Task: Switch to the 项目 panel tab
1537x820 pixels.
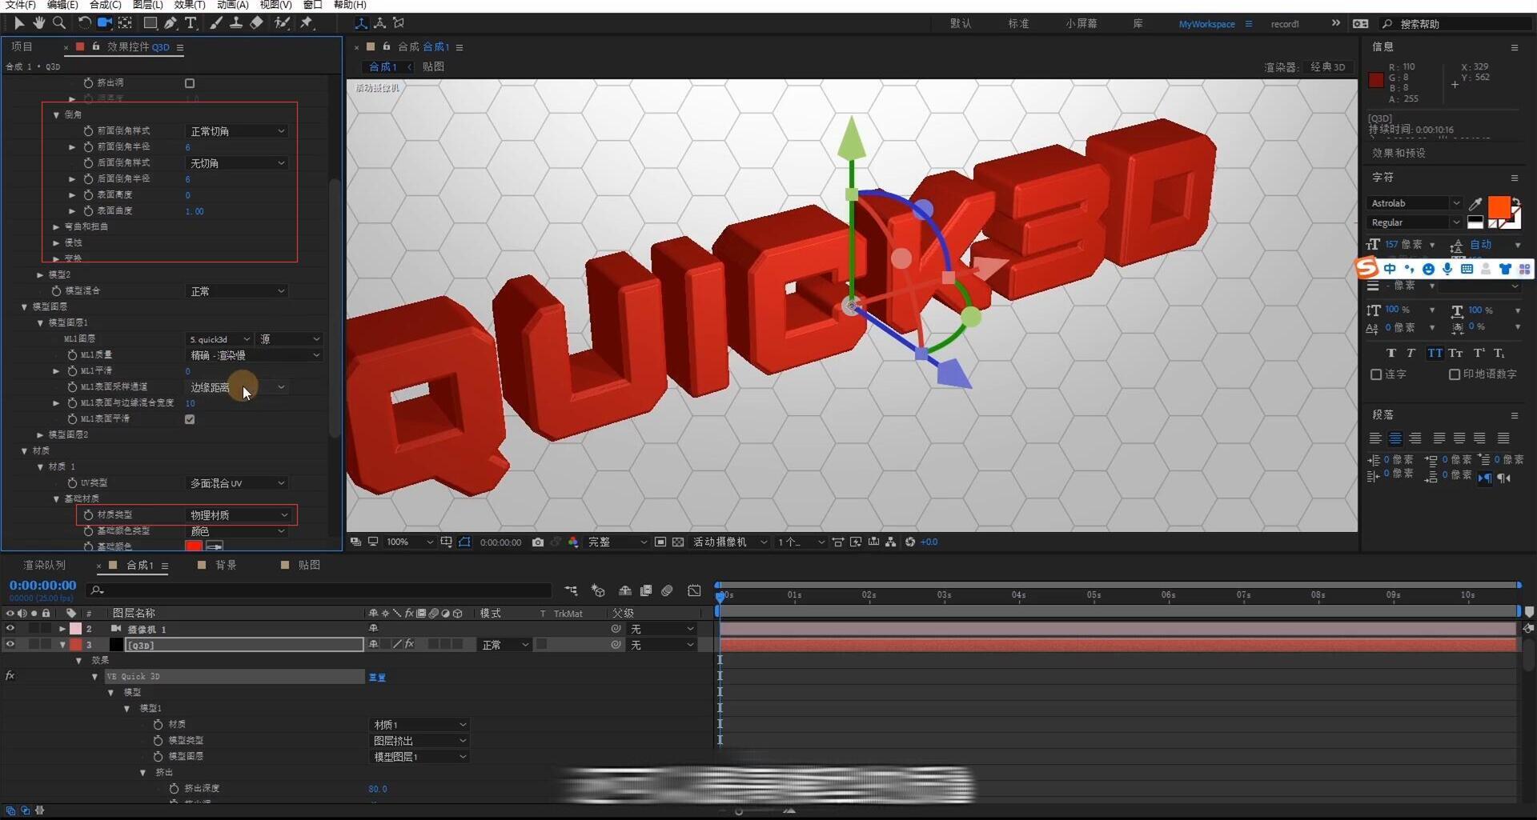Action: [x=22, y=47]
